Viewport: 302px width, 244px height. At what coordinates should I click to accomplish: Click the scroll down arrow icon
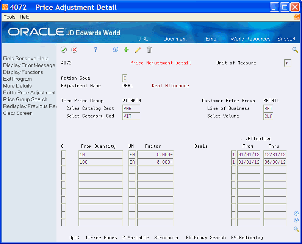tap(296, 220)
